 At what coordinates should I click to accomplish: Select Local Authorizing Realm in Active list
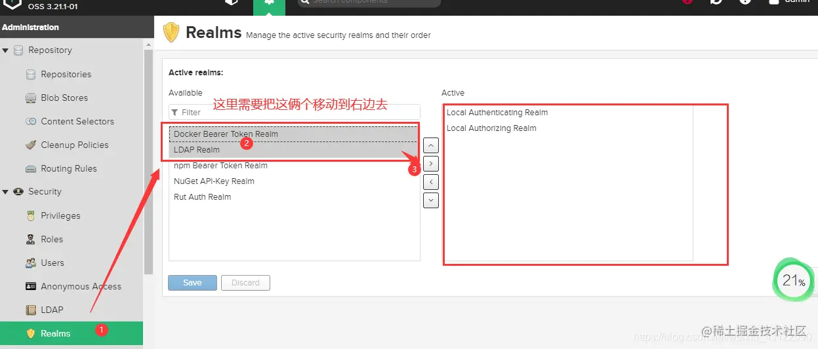coord(567,128)
